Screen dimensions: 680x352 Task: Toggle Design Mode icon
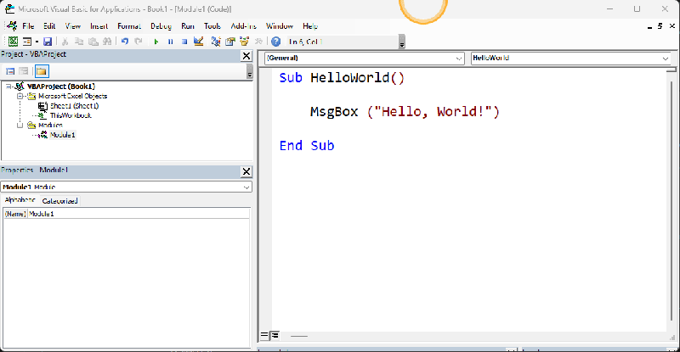pos(199,42)
